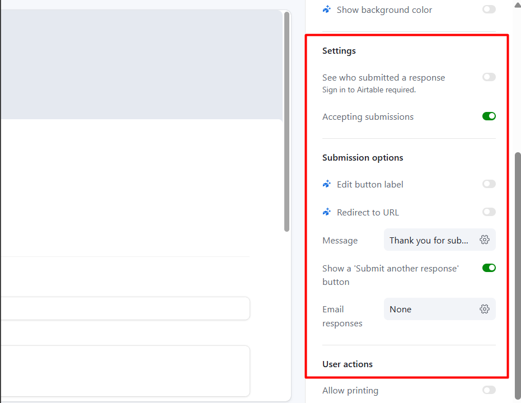This screenshot has width=521, height=403.
Task: Enable the Redirect to URL switch
Action: tap(489, 212)
